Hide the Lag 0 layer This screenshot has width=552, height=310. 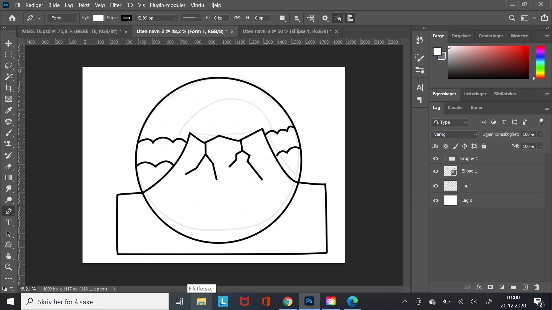point(436,201)
